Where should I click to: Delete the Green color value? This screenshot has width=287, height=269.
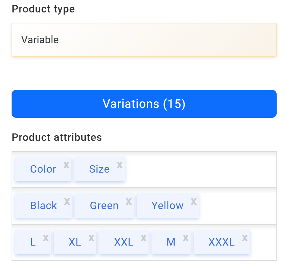(x=129, y=202)
